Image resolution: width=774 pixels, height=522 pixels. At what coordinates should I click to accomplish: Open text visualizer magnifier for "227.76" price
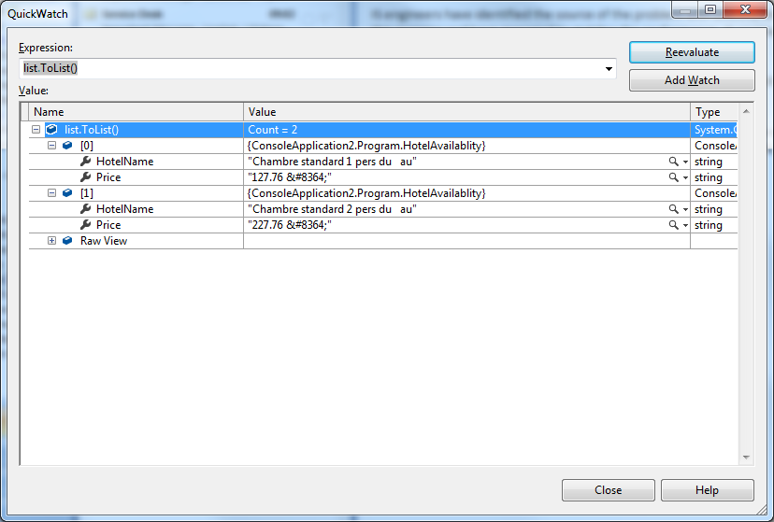pyautogui.click(x=673, y=225)
